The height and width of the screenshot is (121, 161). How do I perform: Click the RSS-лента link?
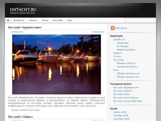(121, 28)
